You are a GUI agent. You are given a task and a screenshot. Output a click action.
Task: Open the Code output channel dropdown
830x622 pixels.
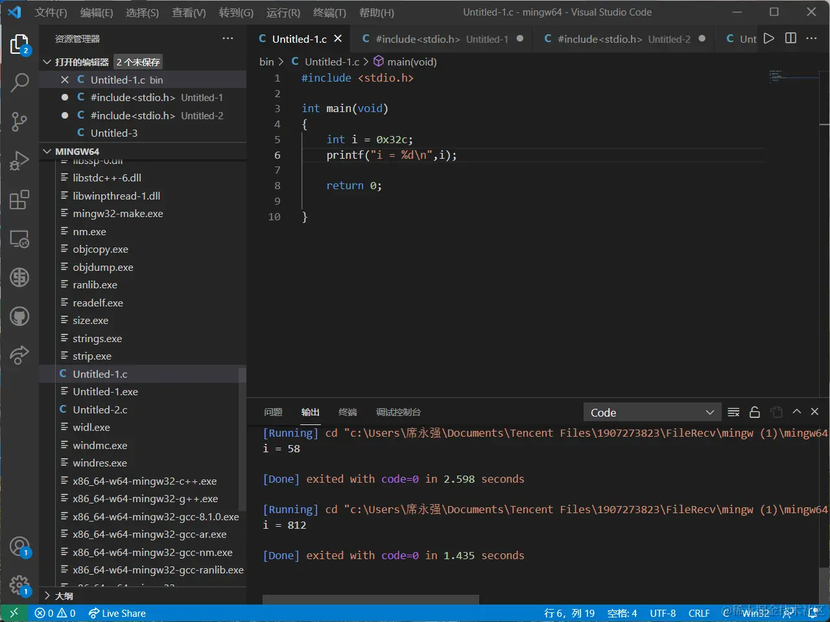click(x=652, y=413)
